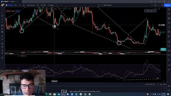Toggle magnet mode for drawings
The width and height of the screenshot is (171, 96).
[2, 44]
